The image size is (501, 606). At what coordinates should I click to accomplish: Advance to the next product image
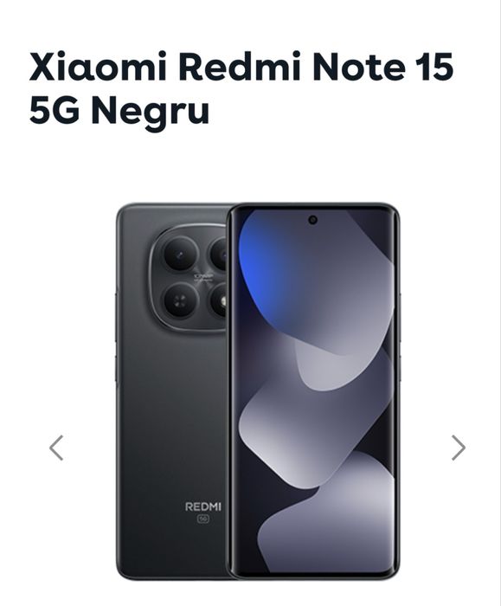tap(459, 448)
